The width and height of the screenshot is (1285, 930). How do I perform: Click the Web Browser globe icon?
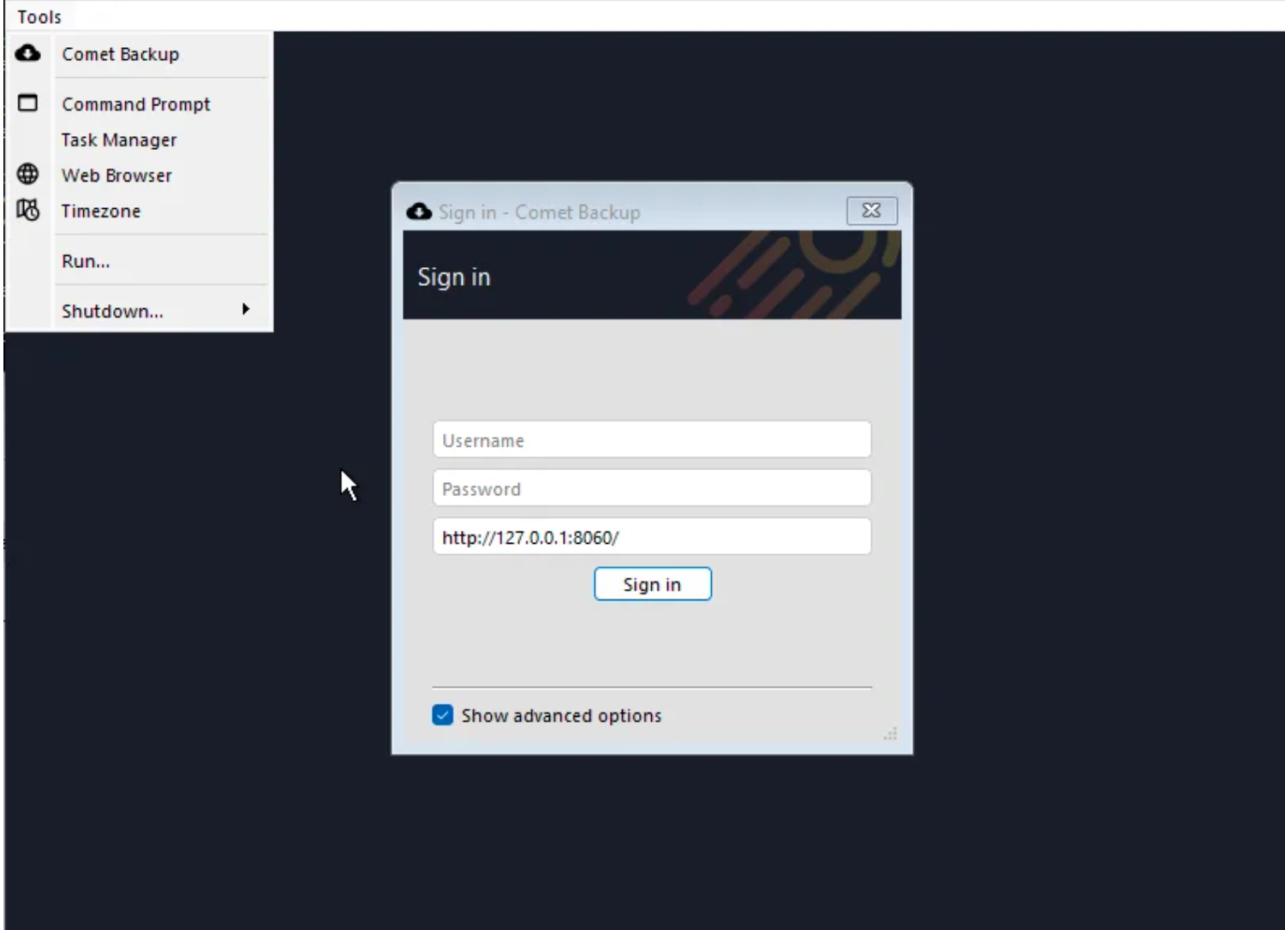tap(28, 175)
